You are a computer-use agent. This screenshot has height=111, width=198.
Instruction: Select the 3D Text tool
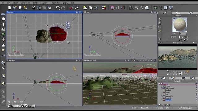tap(3, 24)
